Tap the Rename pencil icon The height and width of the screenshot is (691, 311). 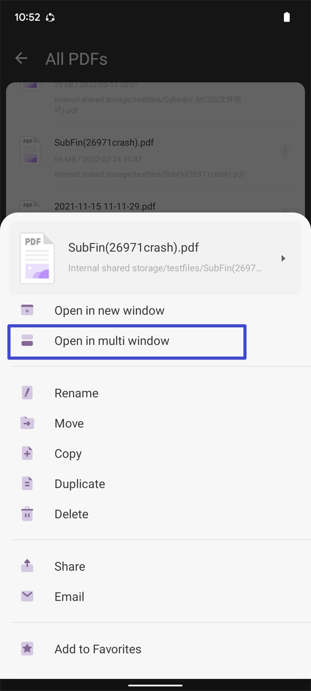point(27,393)
